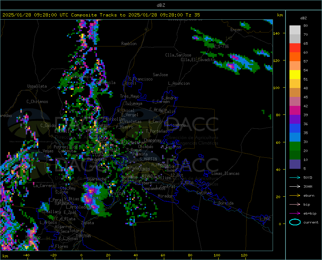The image size is (322, 260).
Task: Click the Encon map label
Action: (x=236, y=30)
